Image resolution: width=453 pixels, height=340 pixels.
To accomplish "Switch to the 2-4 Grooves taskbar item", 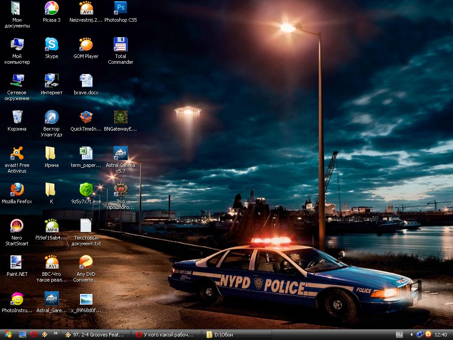I will point(97,335).
